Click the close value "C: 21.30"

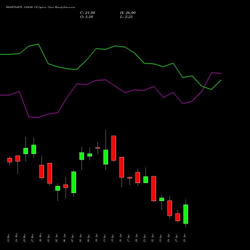(87, 13)
